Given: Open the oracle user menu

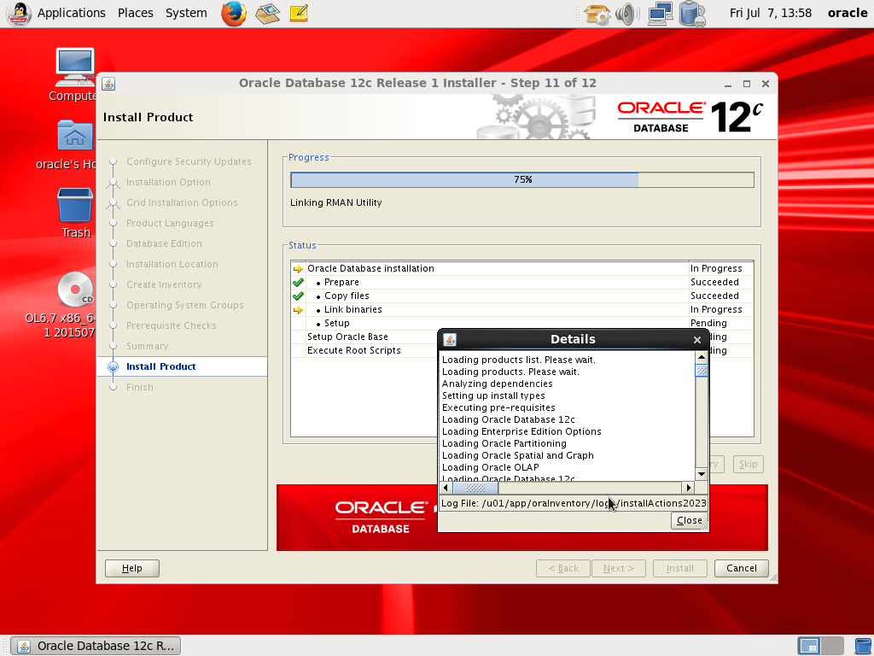Looking at the screenshot, I should 848,13.
